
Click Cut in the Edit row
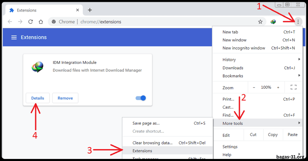coord(253,135)
